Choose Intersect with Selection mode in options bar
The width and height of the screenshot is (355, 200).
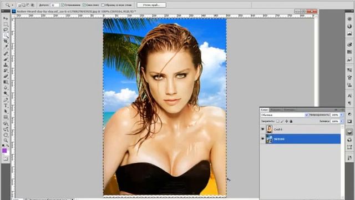(32, 5)
